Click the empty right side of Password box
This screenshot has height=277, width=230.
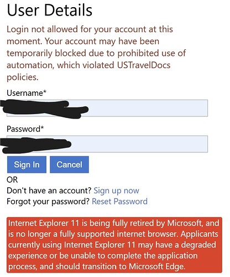(x=139, y=144)
